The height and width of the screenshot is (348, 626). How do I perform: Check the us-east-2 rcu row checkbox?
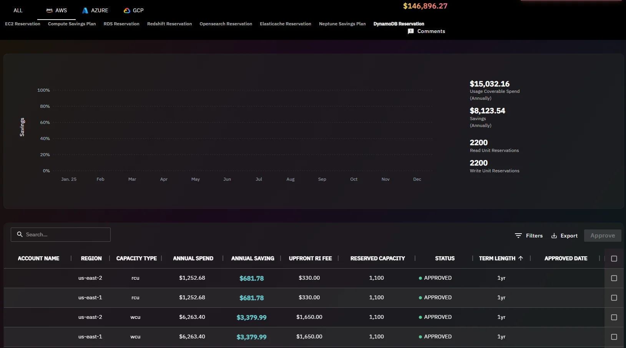(x=614, y=278)
